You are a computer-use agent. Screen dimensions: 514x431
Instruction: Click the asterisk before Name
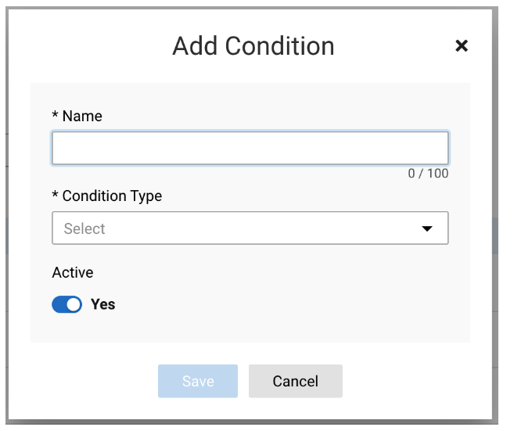click(x=55, y=114)
